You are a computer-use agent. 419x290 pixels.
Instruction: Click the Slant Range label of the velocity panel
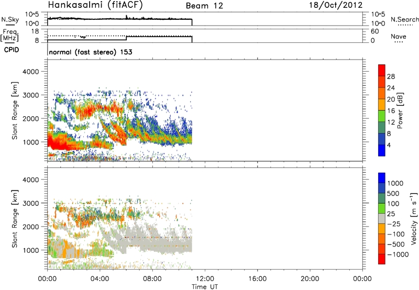pyautogui.click(x=15, y=218)
